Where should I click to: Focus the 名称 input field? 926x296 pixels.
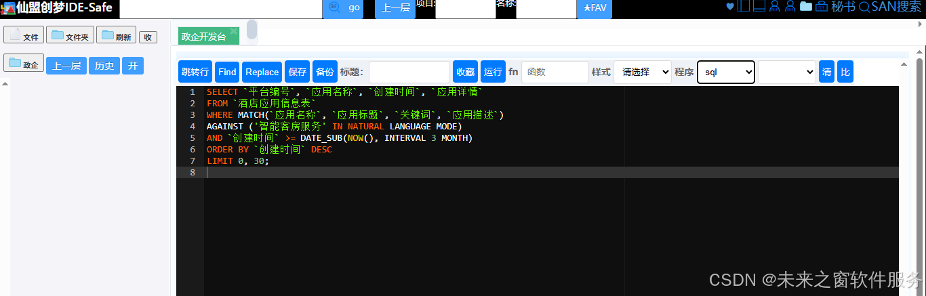(x=546, y=9)
